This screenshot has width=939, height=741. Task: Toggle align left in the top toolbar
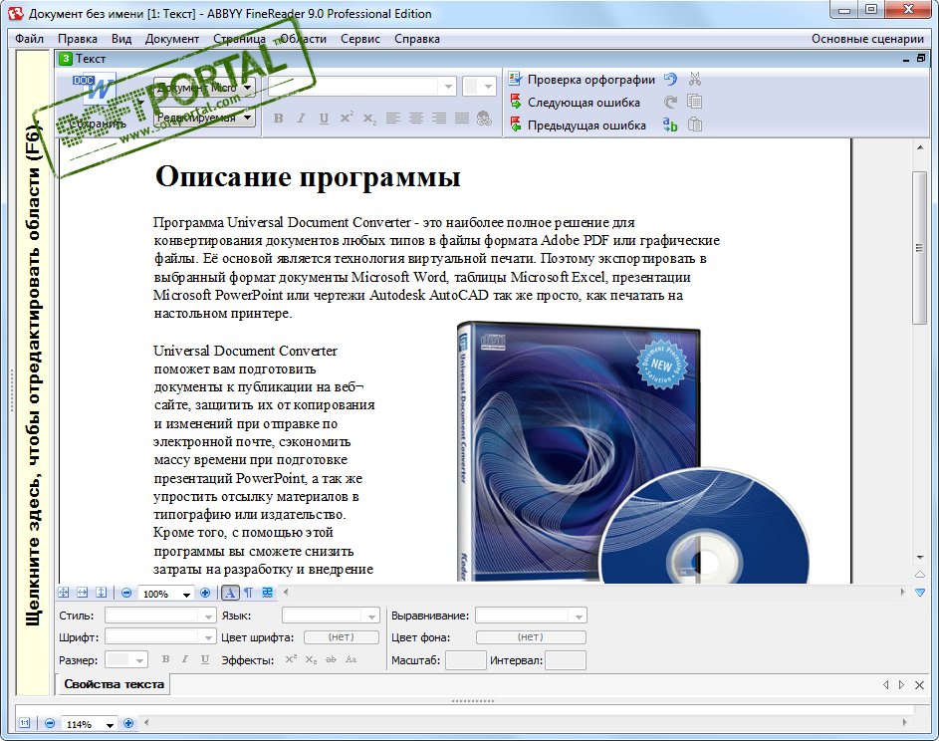[x=393, y=118]
